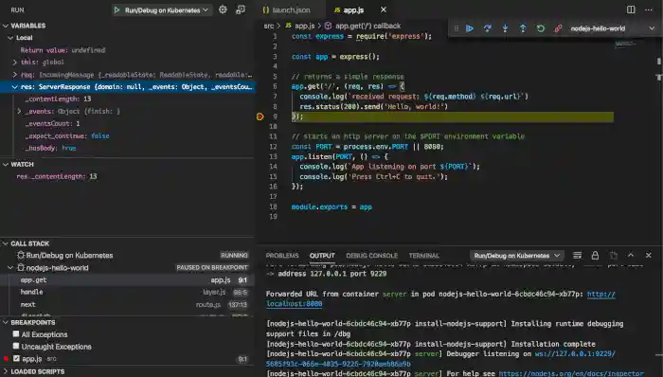Select the app.get call stack frame
This screenshot has height=377, width=663.
pyautogui.click(x=127, y=279)
